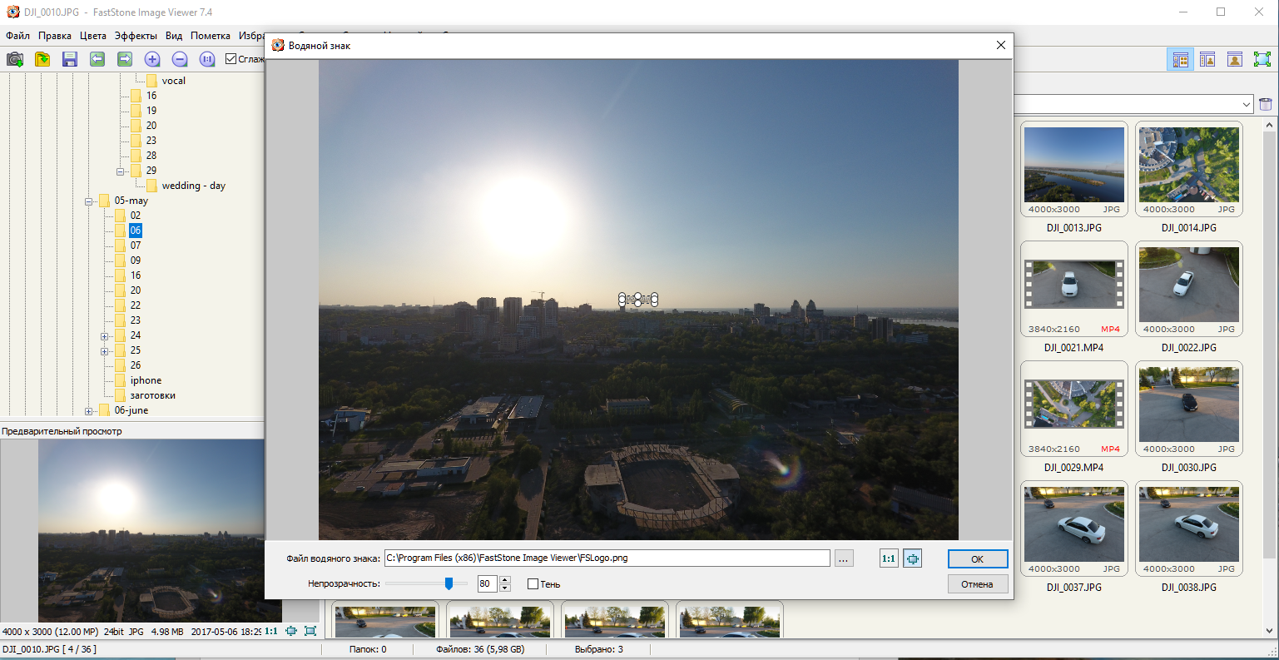Image resolution: width=1279 pixels, height=660 pixels.
Task: Collapse the 05-may folder node
Action: coord(88,201)
